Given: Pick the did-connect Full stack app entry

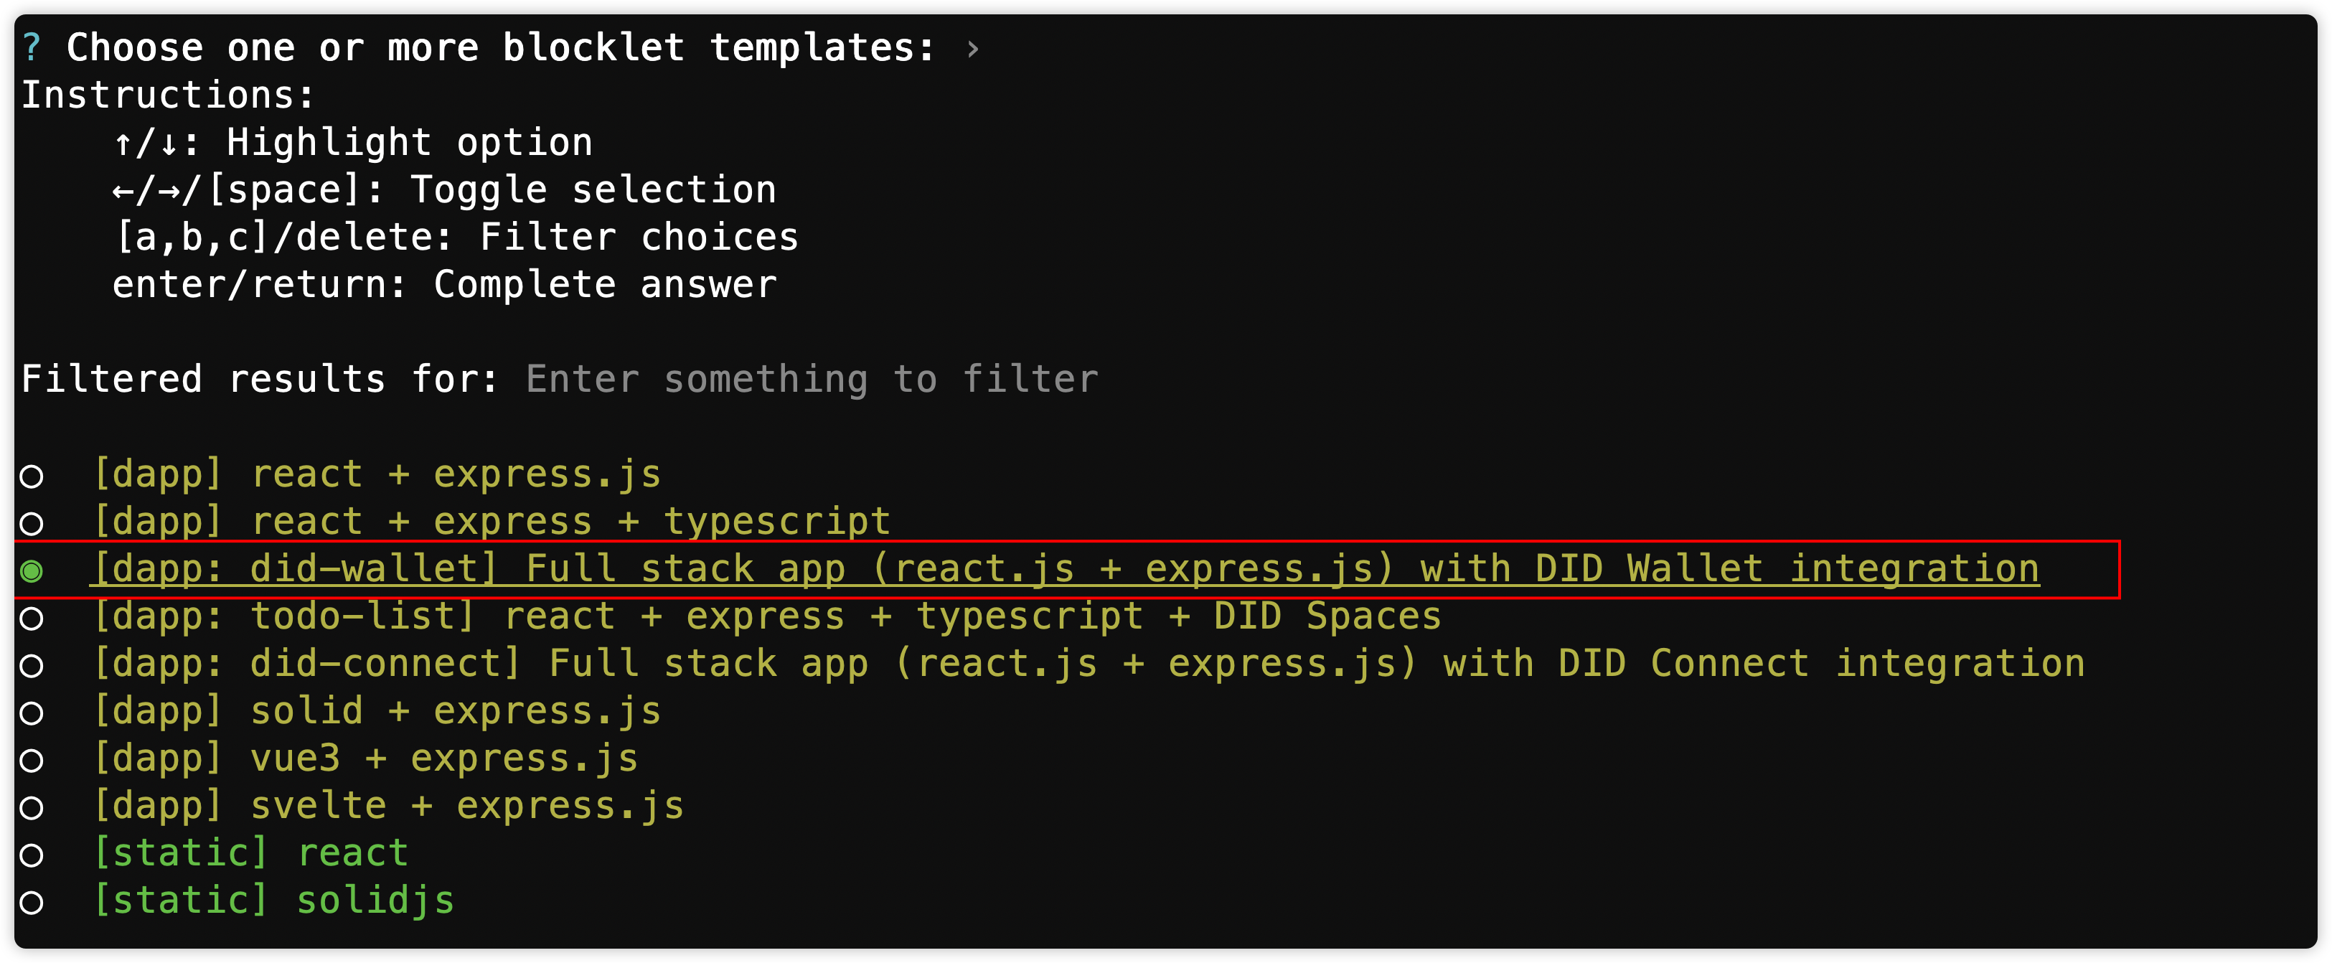Looking at the screenshot, I should [1088, 664].
